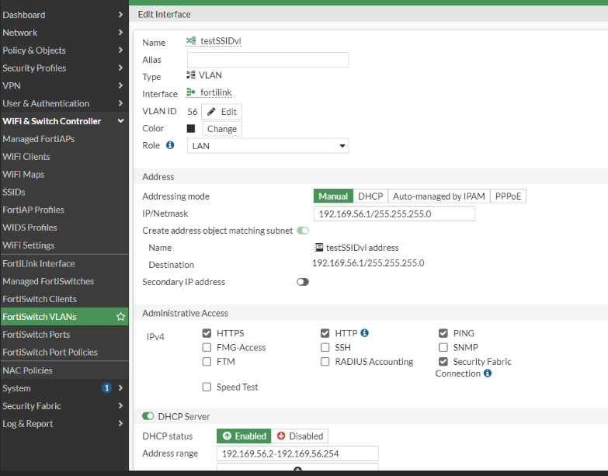Screen dimensions: 608x476
Task: Toggle Create address object matching subnet
Action: [x=303, y=231]
